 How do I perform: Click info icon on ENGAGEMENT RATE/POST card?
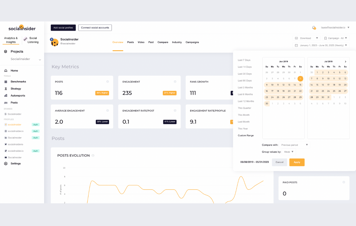[x=175, y=110]
